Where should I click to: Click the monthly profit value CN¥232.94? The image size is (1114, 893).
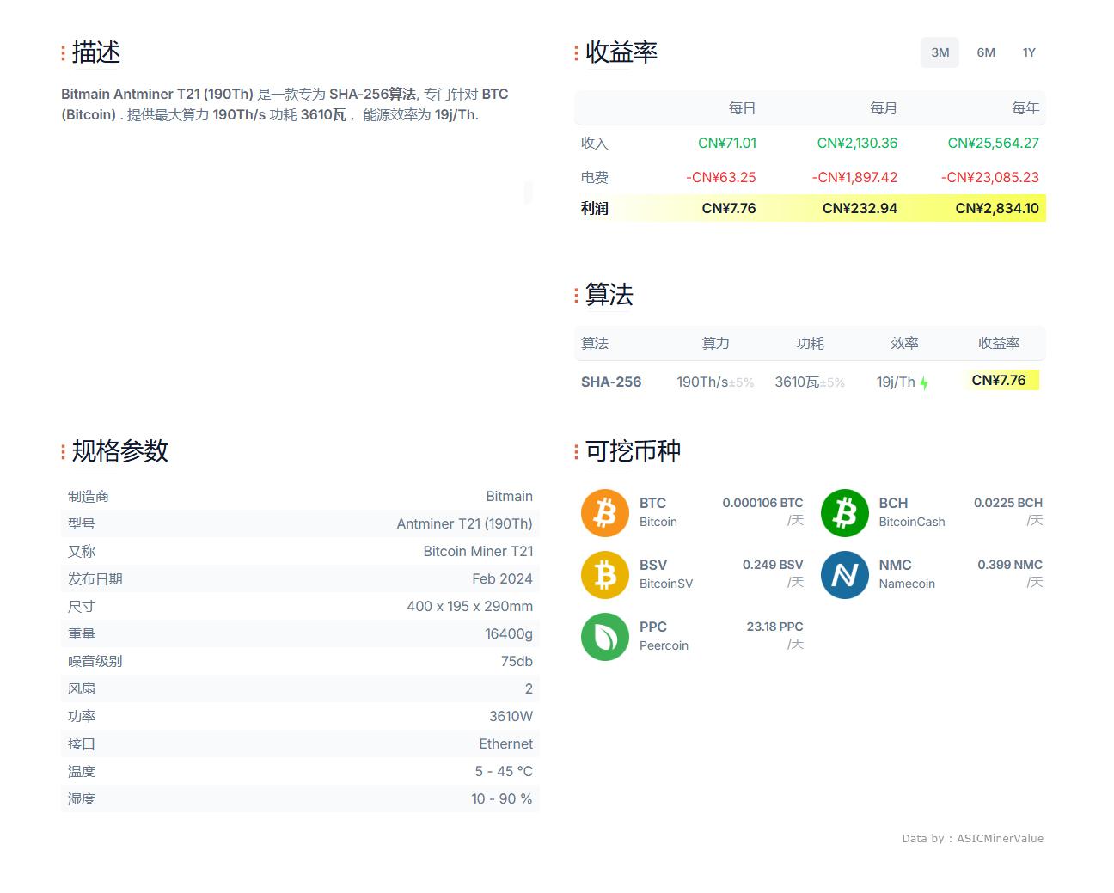click(x=860, y=208)
